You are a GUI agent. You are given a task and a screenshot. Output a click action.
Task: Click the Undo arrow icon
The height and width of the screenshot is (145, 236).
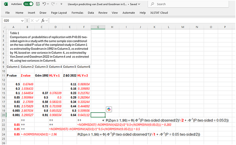pos(45,4)
